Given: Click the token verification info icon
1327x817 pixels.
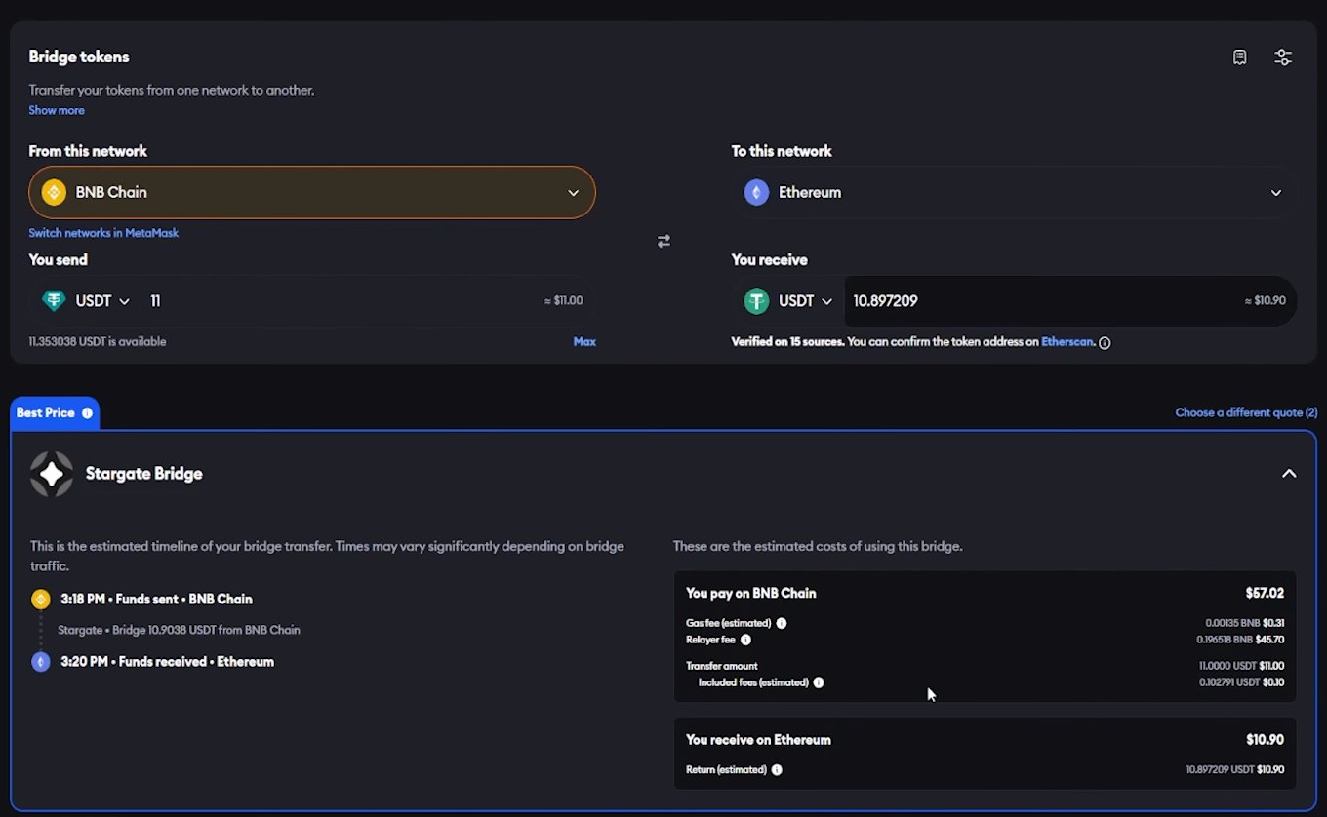Looking at the screenshot, I should (x=1104, y=342).
